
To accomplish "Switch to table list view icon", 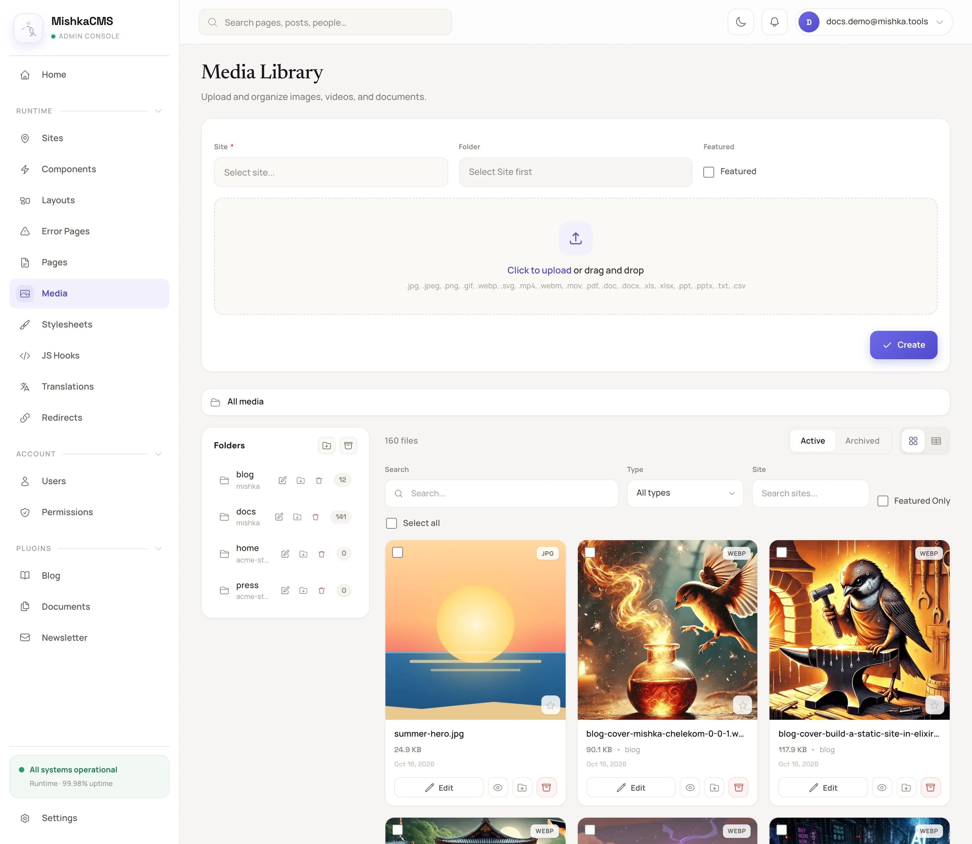I will coord(936,441).
